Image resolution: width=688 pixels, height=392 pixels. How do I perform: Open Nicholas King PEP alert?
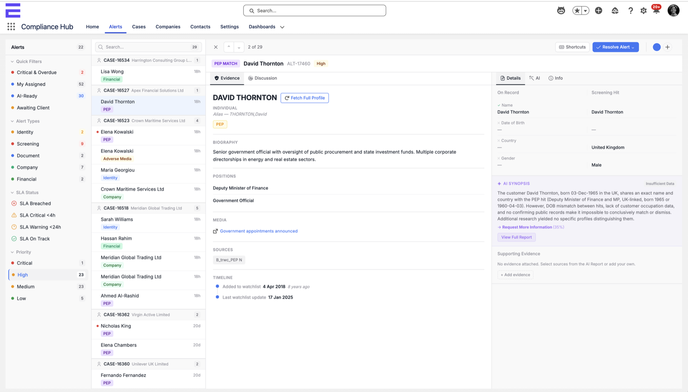coord(148,330)
